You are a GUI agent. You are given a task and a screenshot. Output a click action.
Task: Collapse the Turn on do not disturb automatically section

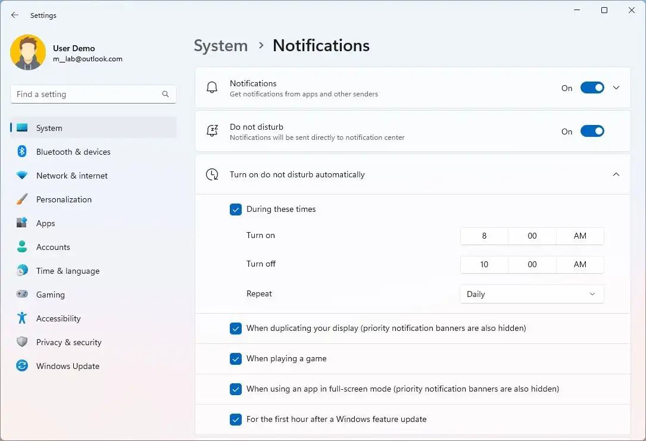coord(616,175)
